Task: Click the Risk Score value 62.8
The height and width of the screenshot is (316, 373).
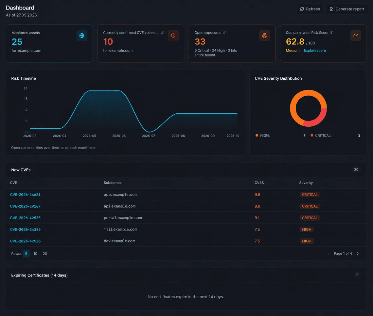Action: tap(295, 42)
